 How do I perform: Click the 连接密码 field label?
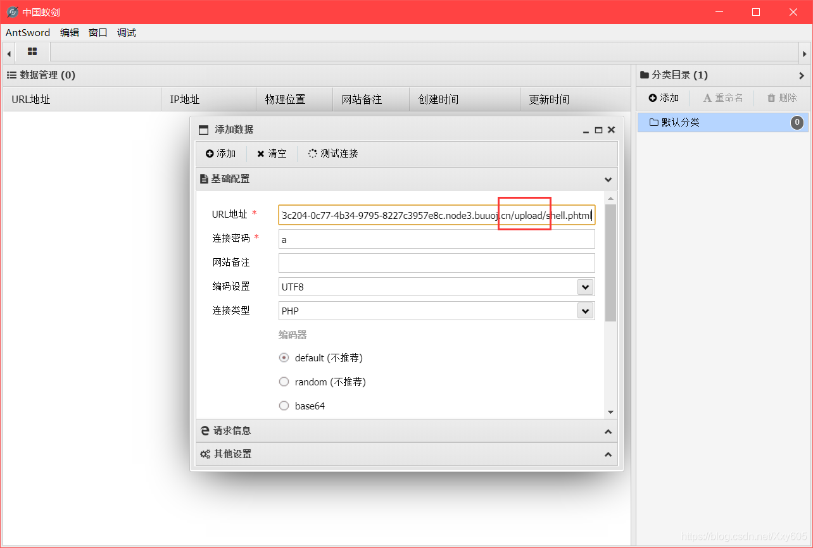click(231, 239)
